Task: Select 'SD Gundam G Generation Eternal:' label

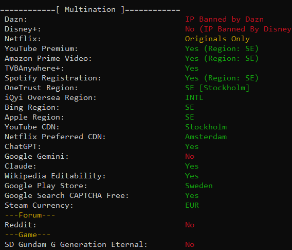Action: (x=76, y=244)
